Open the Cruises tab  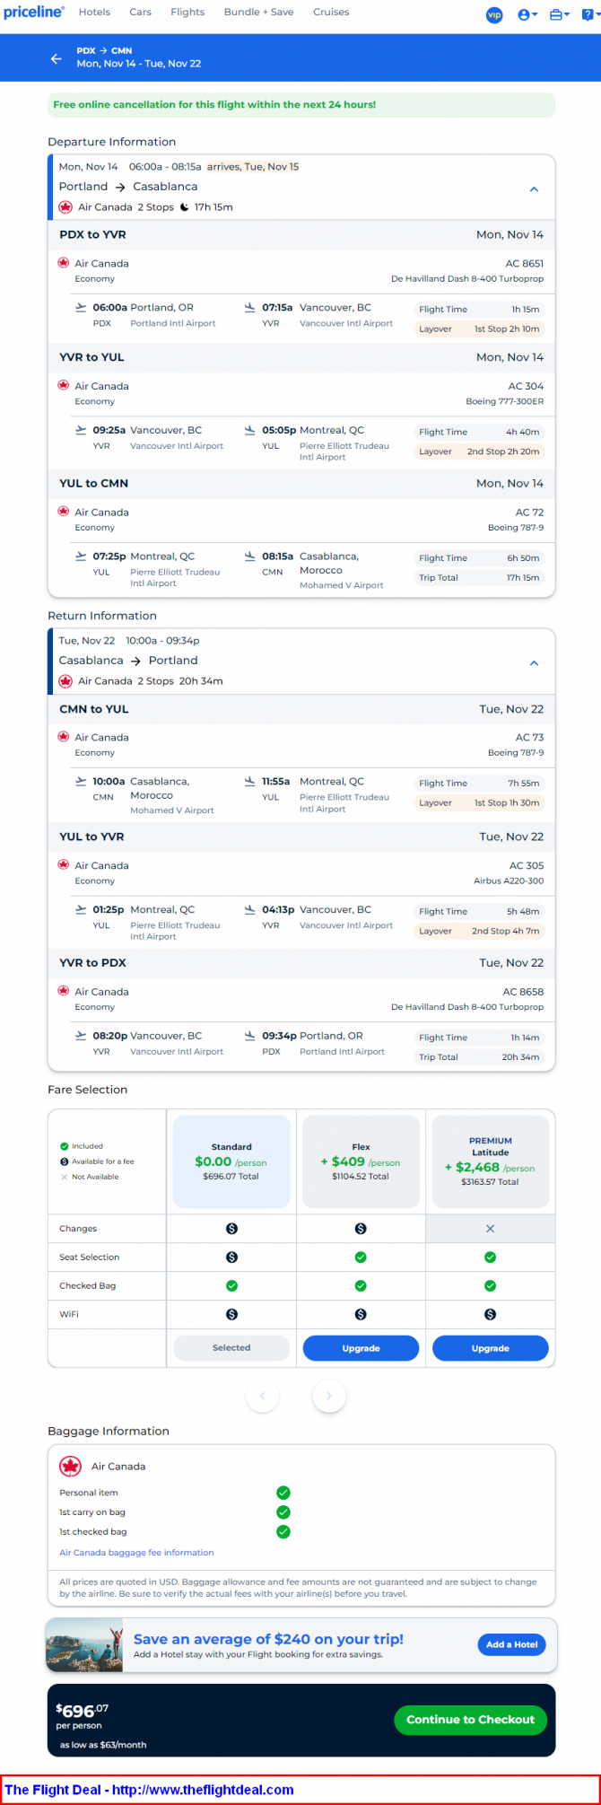pos(331,13)
